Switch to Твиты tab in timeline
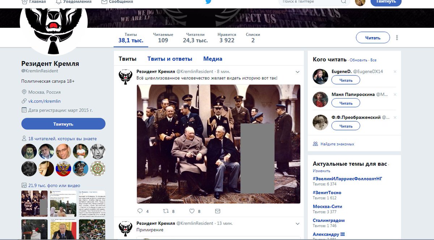 coord(128,59)
